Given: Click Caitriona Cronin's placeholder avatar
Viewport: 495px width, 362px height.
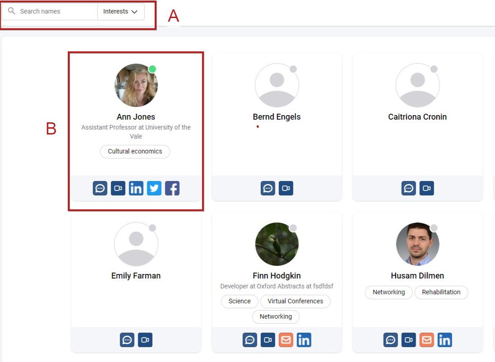Looking at the screenshot, I should (418, 85).
